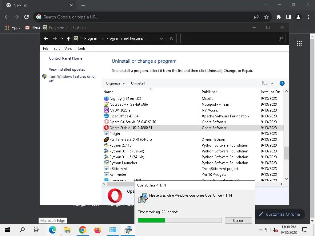Select the New Tab tab in Chrome
The height and width of the screenshot is (236, 315).
(x=39, y=5)
